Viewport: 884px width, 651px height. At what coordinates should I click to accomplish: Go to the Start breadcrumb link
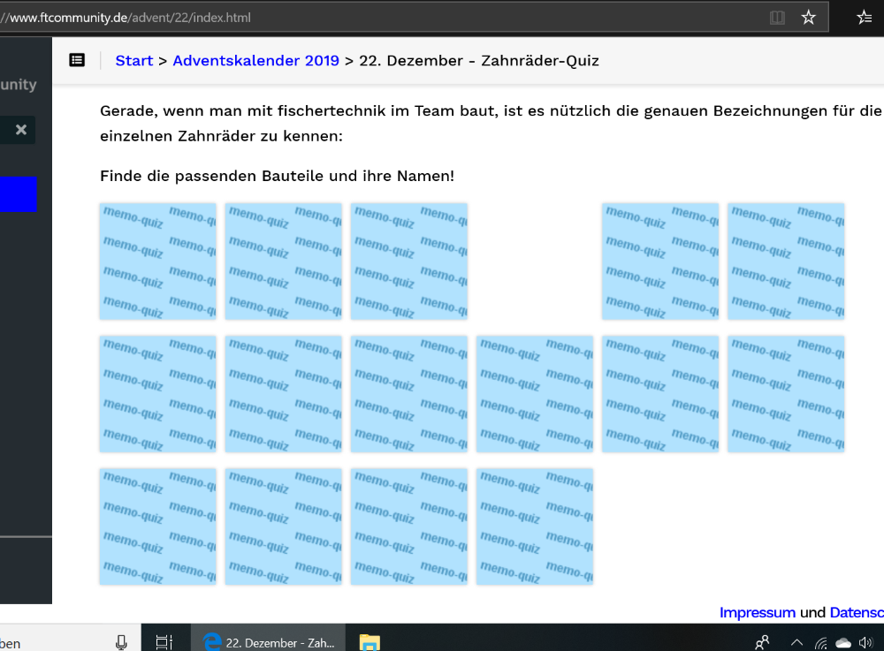pyautogui.click(x=134, y=60)
